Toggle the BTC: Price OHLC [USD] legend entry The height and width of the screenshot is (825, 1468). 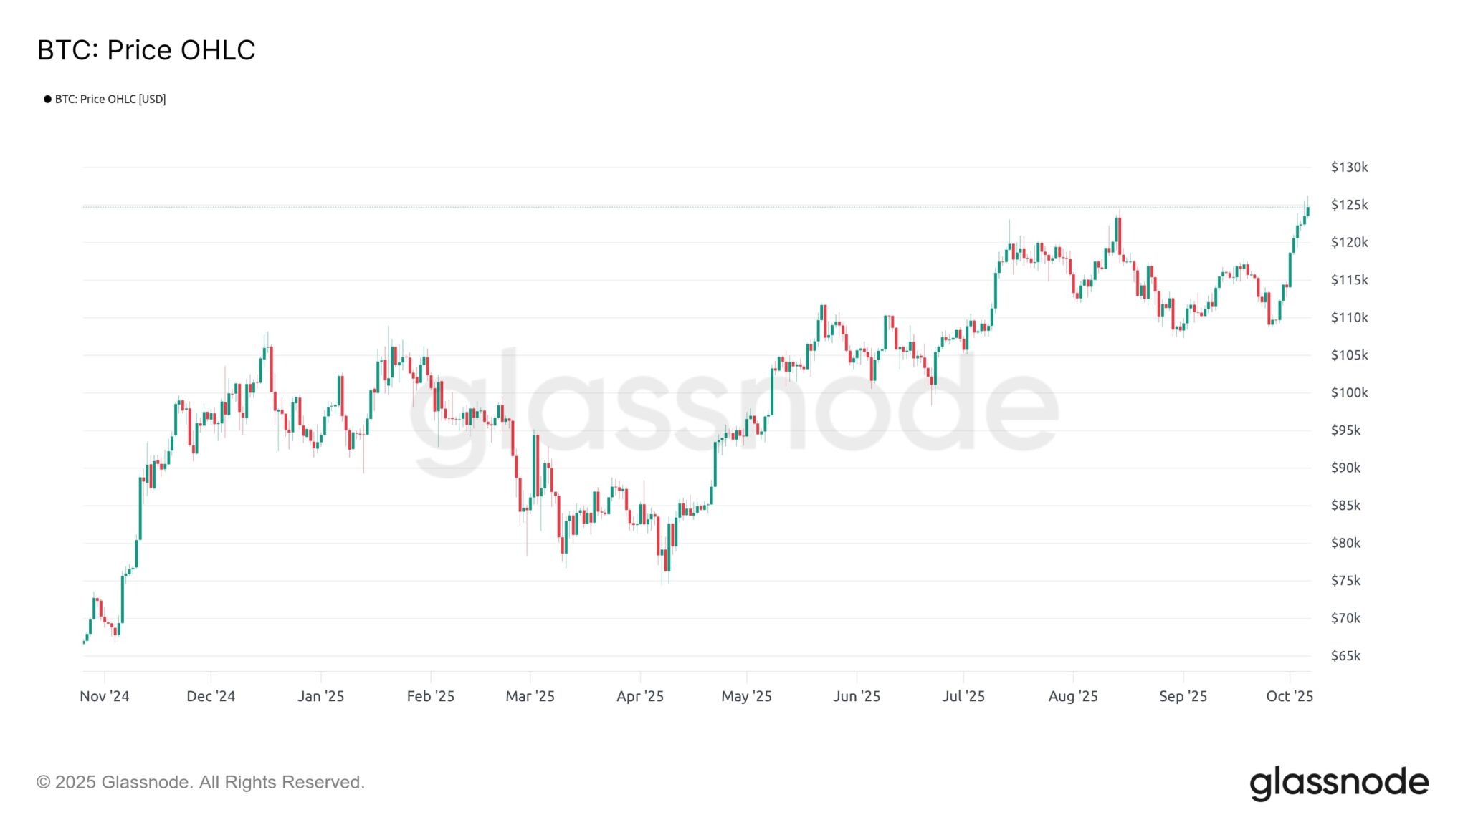point(105,99)
